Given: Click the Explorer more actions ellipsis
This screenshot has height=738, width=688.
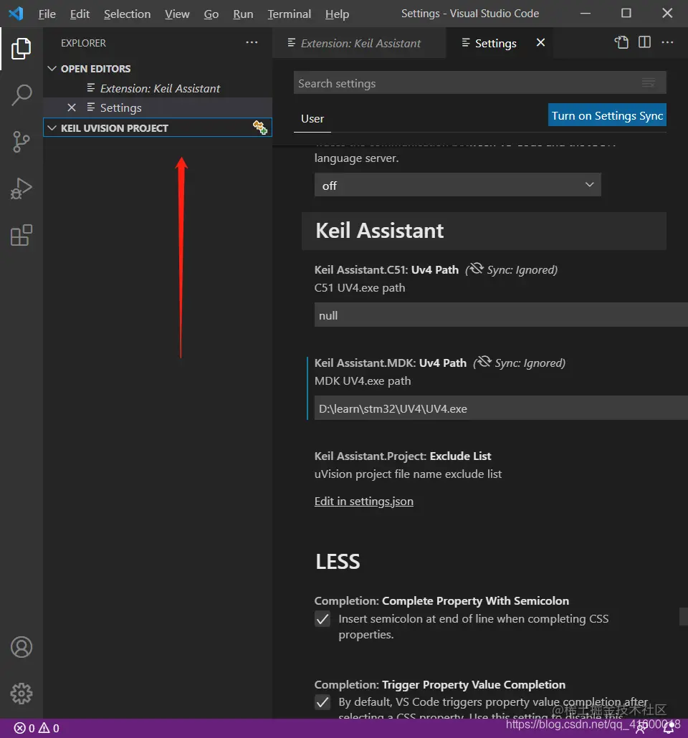Looking at the screenshot, I should point(252,42).
